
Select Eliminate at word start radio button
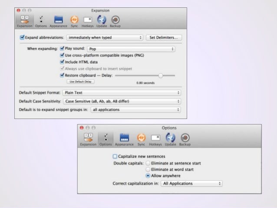[148, 169]
